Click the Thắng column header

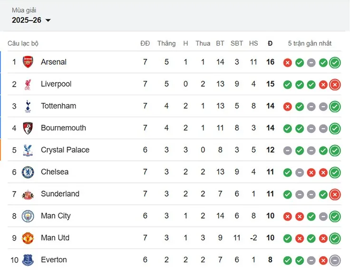tap(166, 43)
